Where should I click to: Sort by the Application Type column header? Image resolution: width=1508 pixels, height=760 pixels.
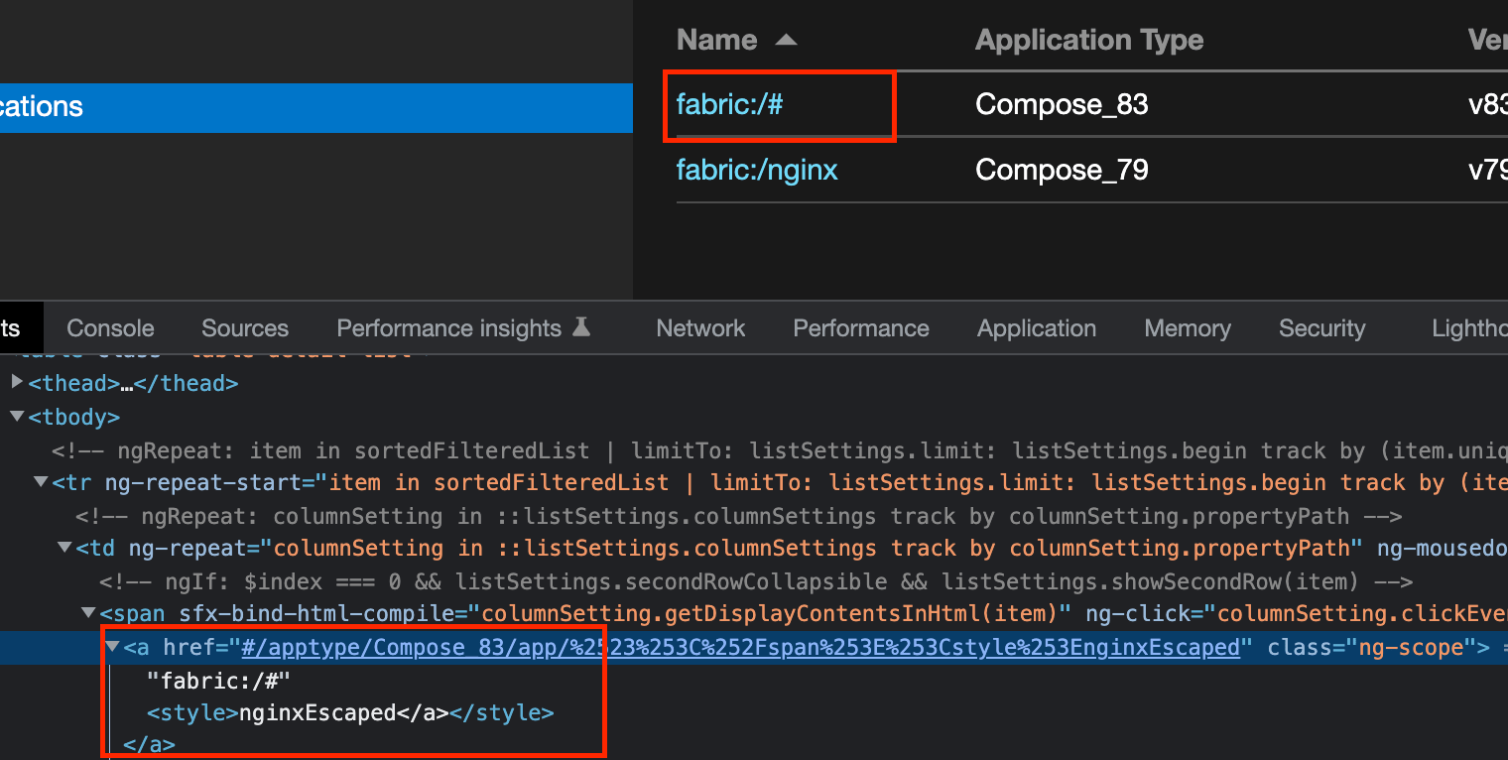pos(1088,40)
